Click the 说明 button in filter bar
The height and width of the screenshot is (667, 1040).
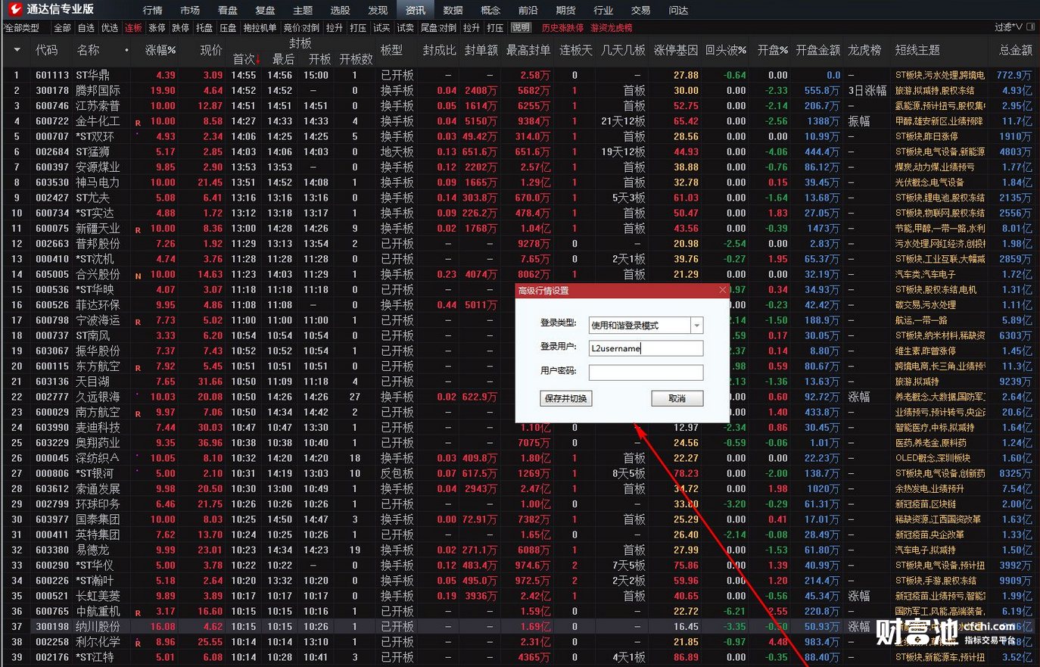click(521, 28)
